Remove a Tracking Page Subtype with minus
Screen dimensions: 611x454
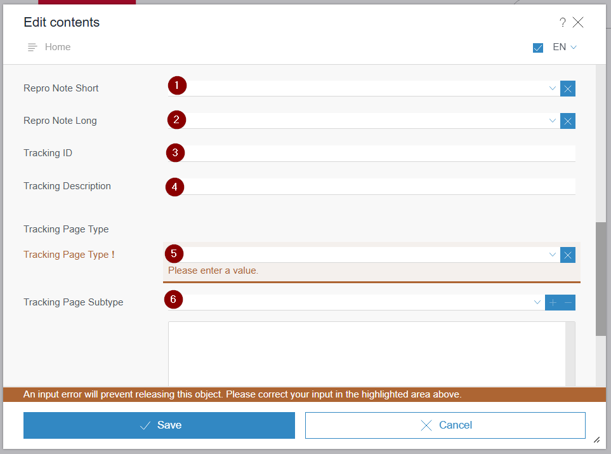(x=568, y=303)
